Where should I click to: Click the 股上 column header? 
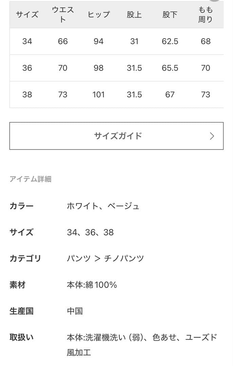pos(134,15)
